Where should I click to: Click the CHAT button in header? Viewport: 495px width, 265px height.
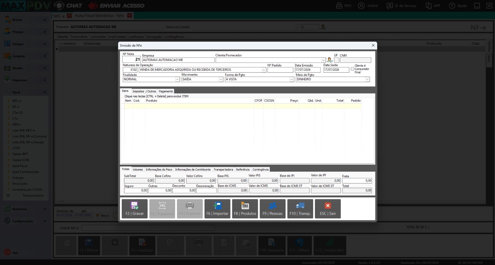(68, 6)
